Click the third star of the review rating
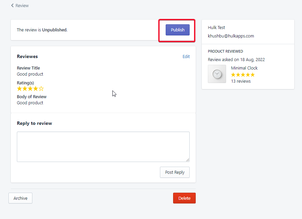Image resolution: width=302 pixels, height=219 pixels. pyautogui.click(x=30, y=89)
